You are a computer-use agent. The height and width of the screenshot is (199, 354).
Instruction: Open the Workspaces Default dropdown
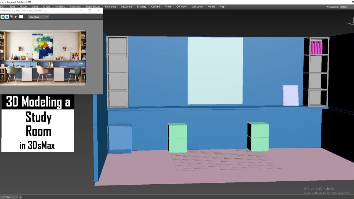[x=346, y=7]
